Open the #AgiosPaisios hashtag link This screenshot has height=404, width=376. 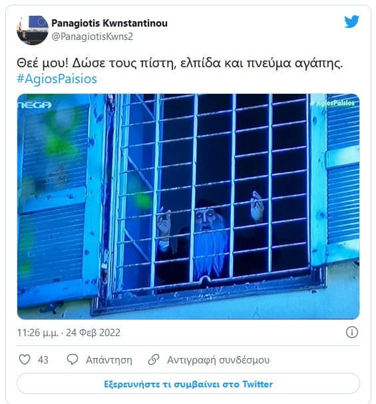tap(57, 79)
